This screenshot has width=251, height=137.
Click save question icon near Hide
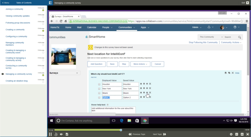pos(226,73)
